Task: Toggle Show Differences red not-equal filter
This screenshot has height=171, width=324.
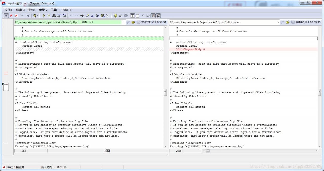Action: point(11,16)
